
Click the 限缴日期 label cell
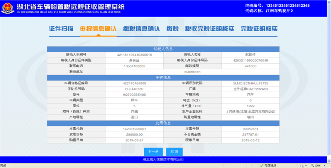(193, 141)
